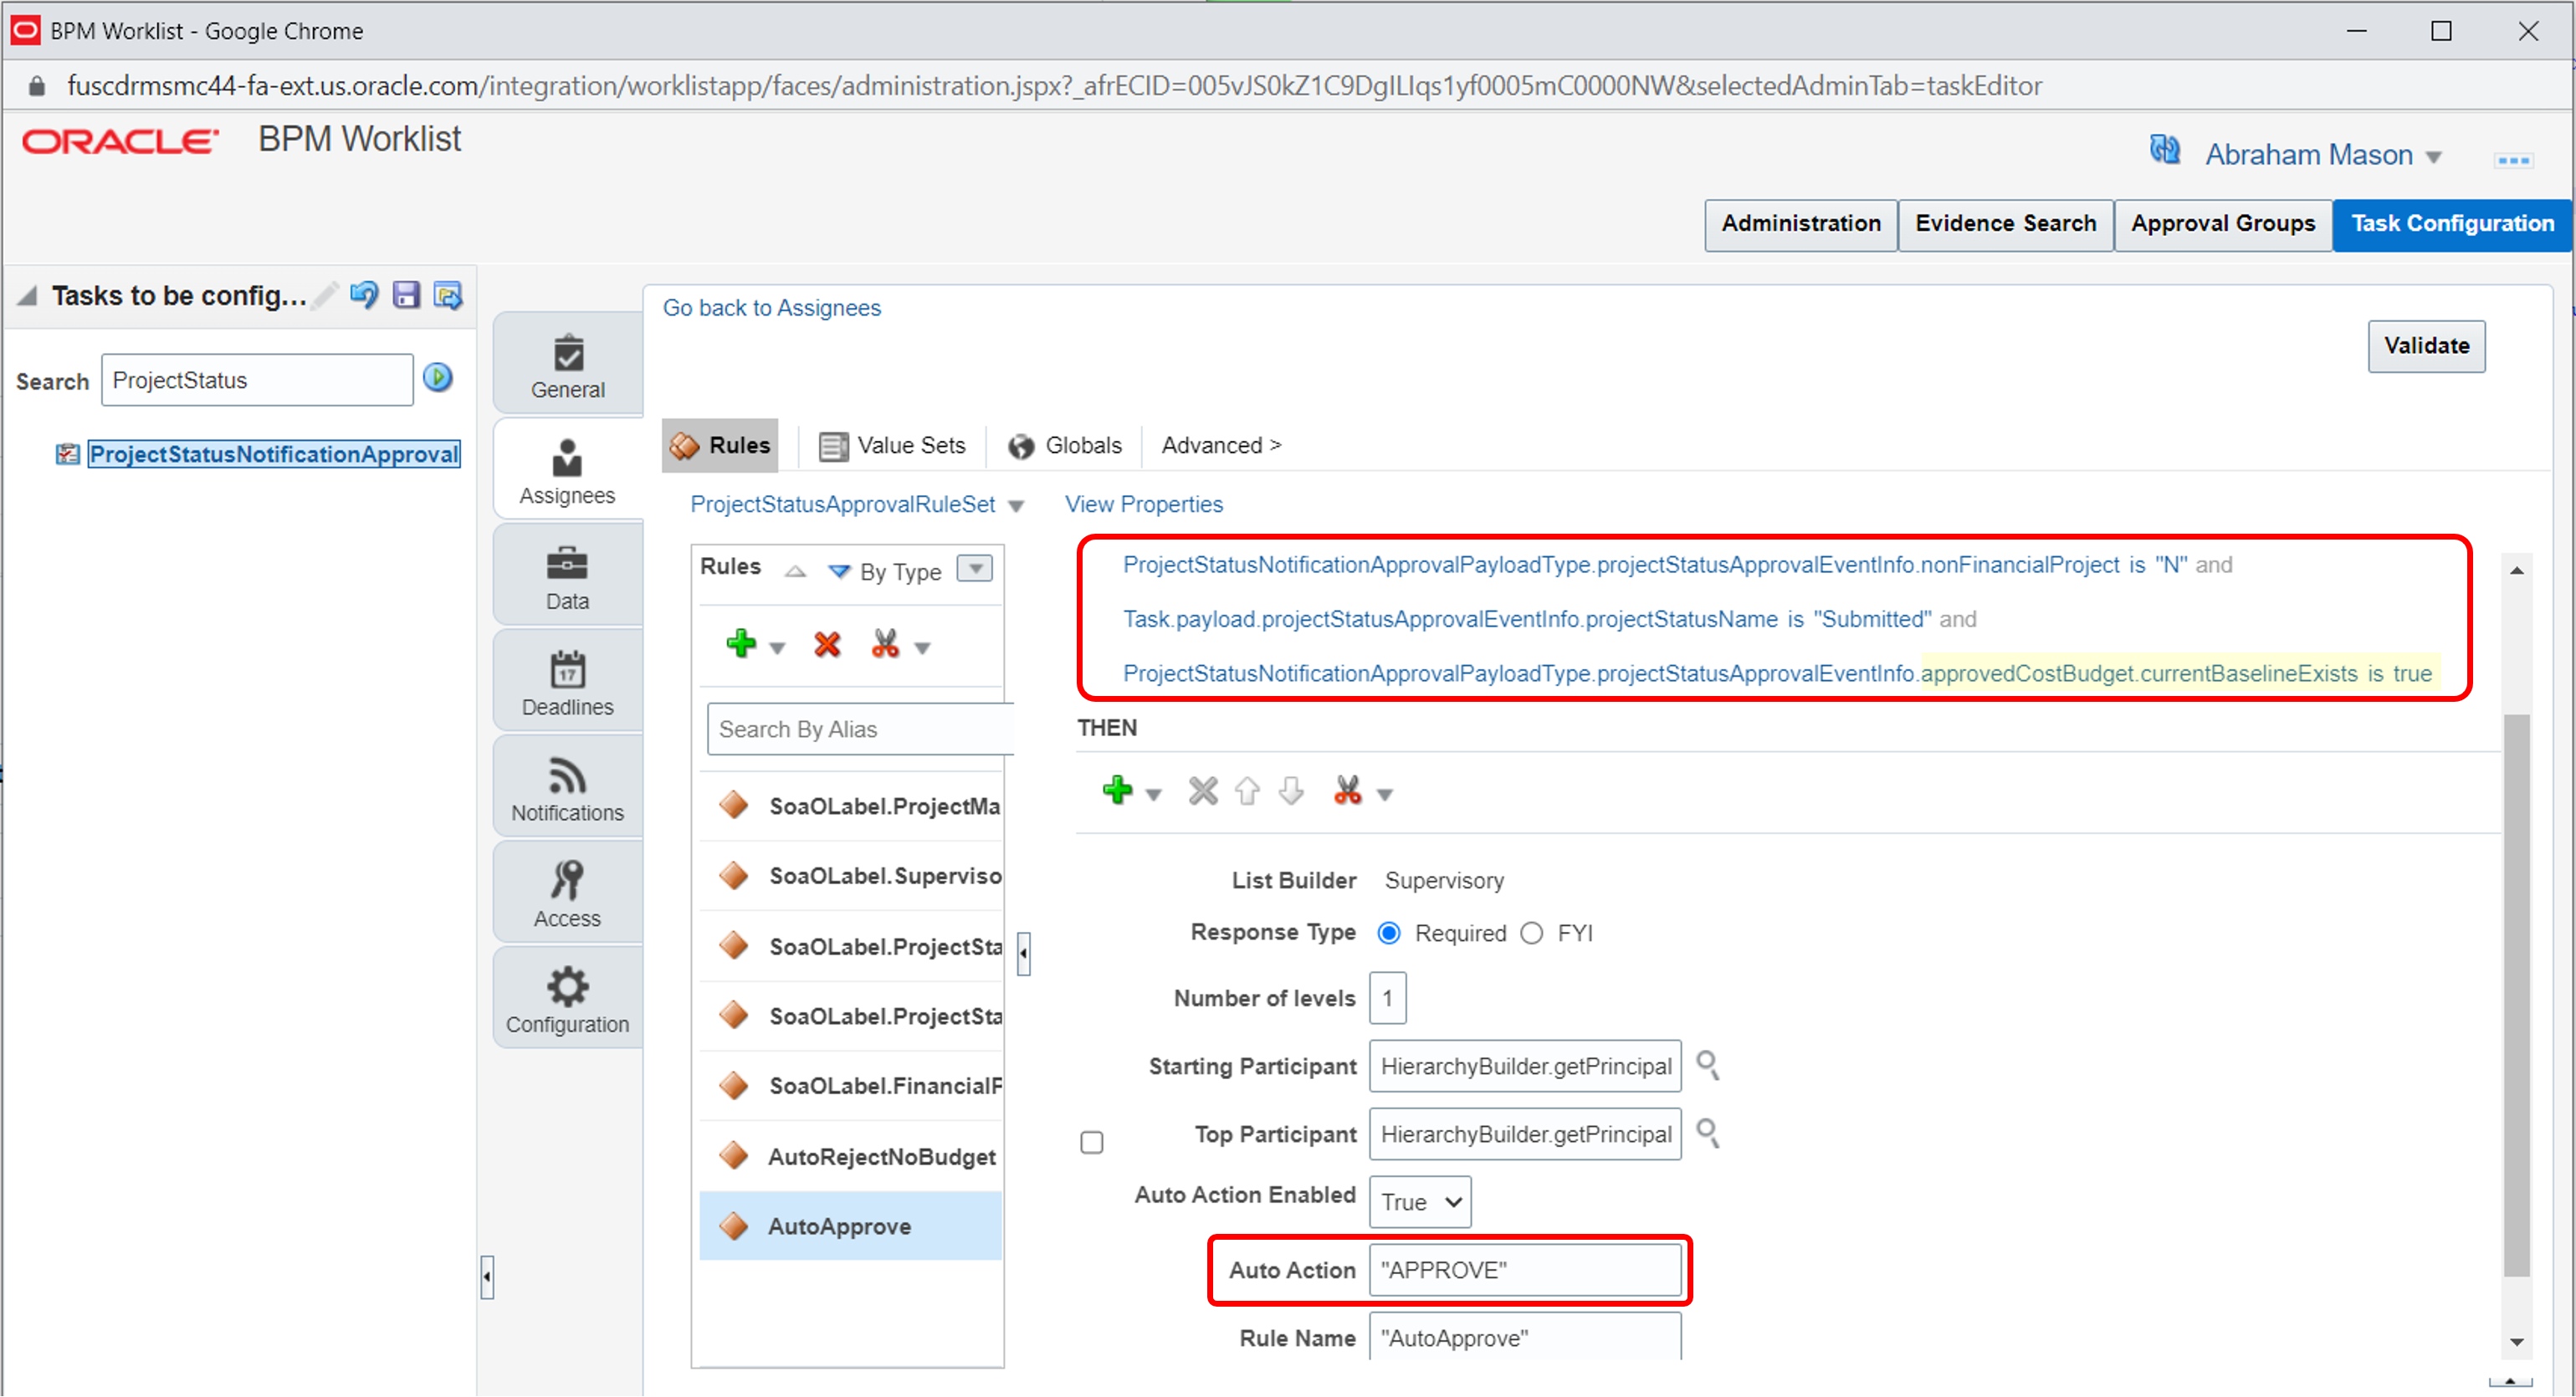Click the cut scissors icon in Rules panel
The image size is (2576, 1397).
tap(885, 644)
